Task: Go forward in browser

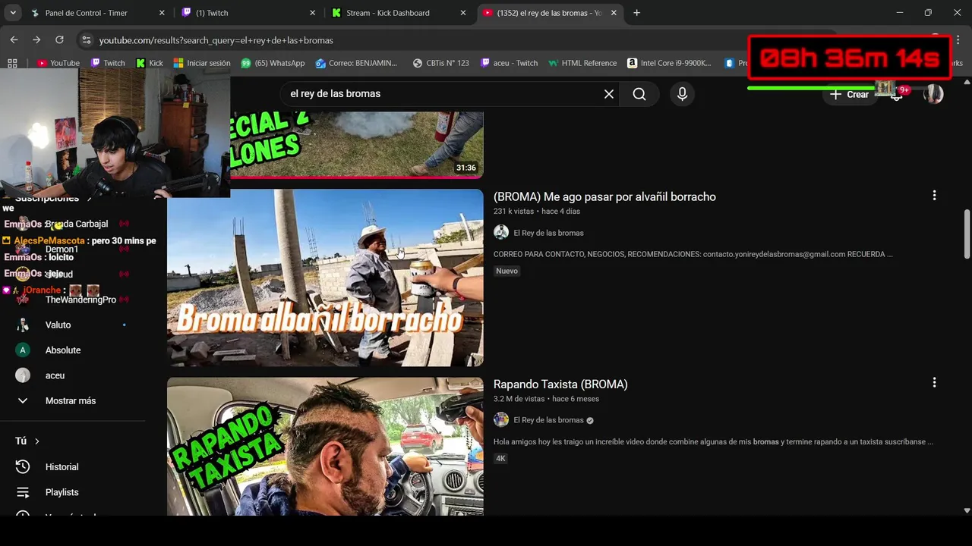Action: click(x=36, y=39)
